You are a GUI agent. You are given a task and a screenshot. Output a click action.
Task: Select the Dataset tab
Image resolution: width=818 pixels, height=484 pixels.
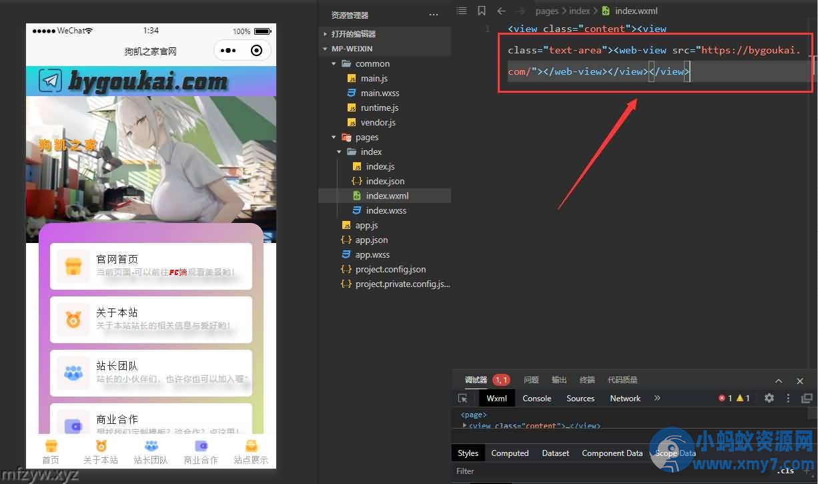click(555, 453)
